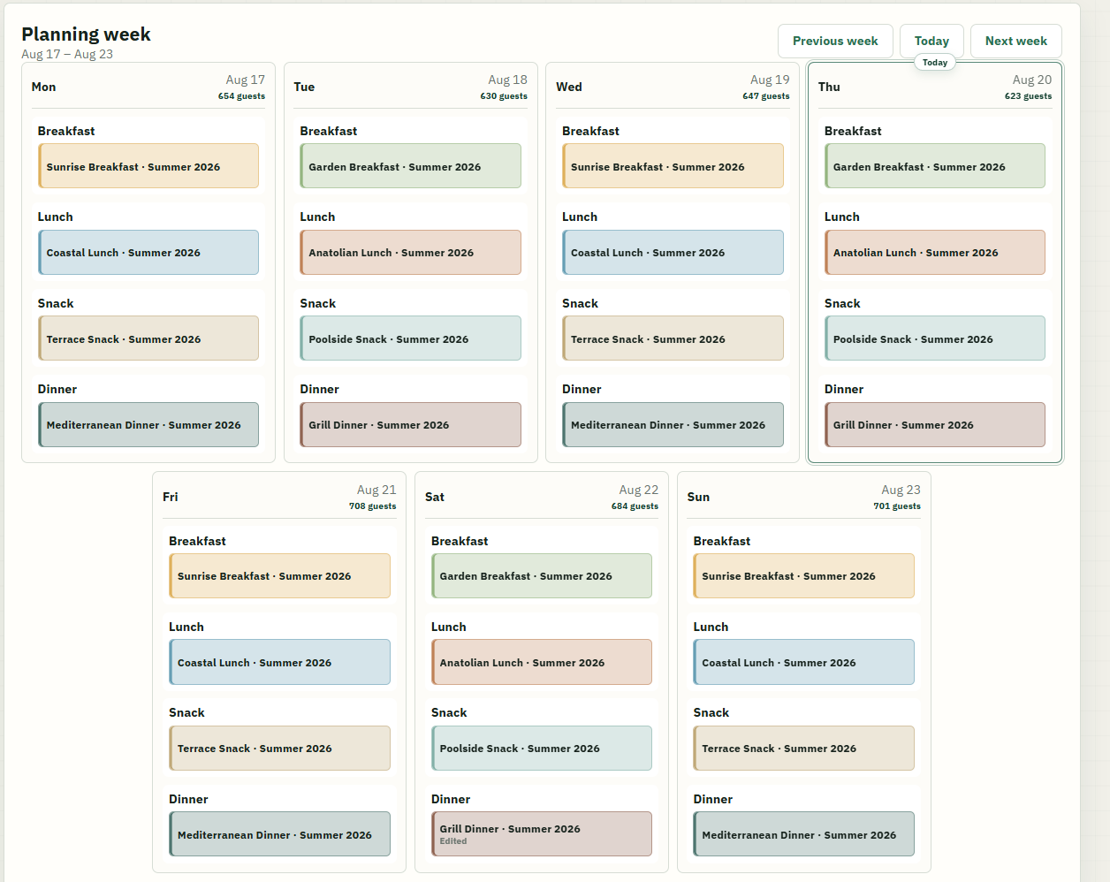Click the Wed day header label
This screenshot has width=1110, height=882.
pyautogui.click(x=569, y=87)
